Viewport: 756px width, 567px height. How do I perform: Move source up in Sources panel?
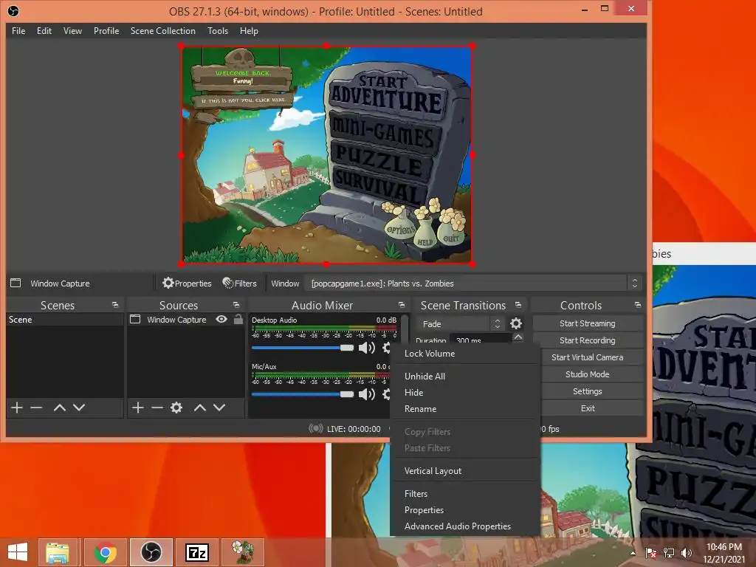(x=200, y=408)
